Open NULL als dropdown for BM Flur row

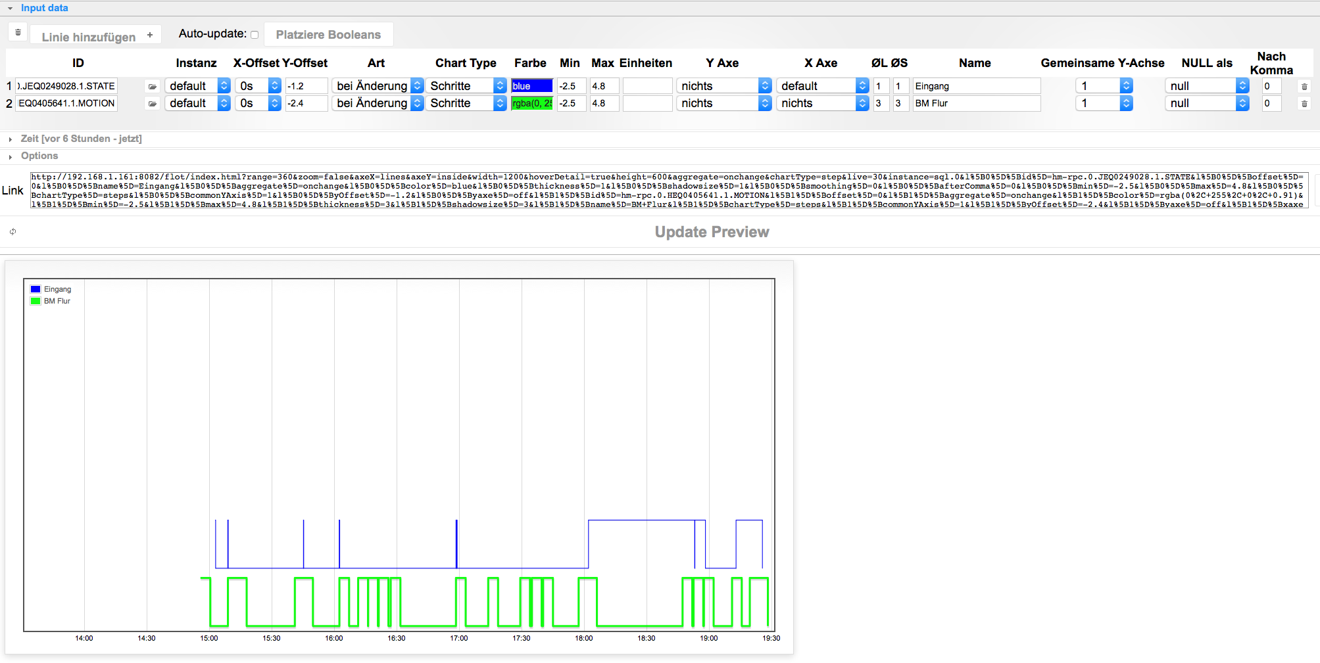click(x=1207, y=103)
